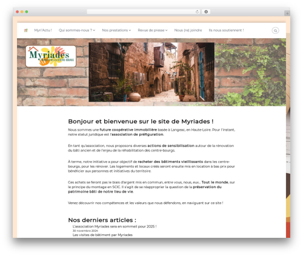Click bold text racheter des bâtiments vieillissants
This screenshot has height=256, width=303.
[x=170, y=162]
